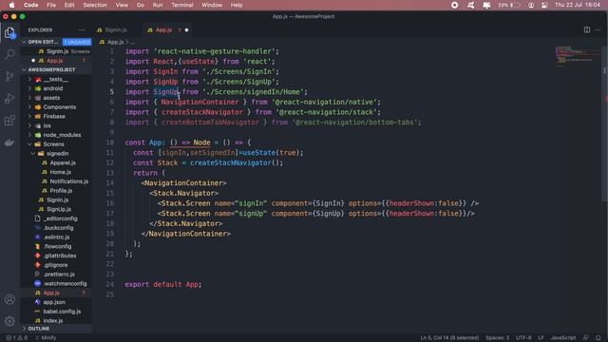608x342 pixels.
Task: Open the Accounts menu icon
Action: [x=9, y=299]
